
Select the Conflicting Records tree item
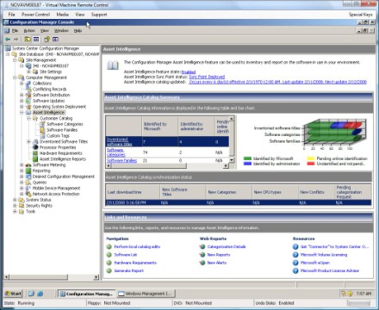(49, 90)
